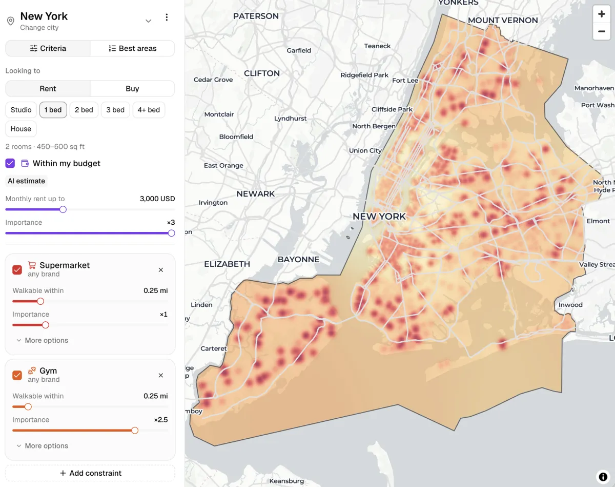Choose the Studio size chip
This screenshot has height=487, width=615.
tap(21, 110)
